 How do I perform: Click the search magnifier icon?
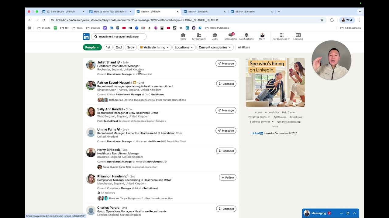pyautogui.click(x=96, y=37)
